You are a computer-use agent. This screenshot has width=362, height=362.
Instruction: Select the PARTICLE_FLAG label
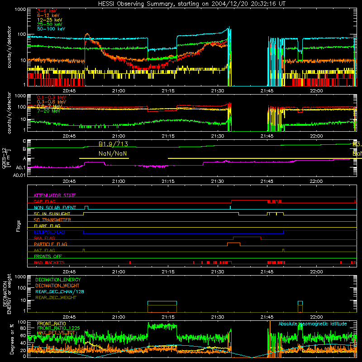[51, 244]
